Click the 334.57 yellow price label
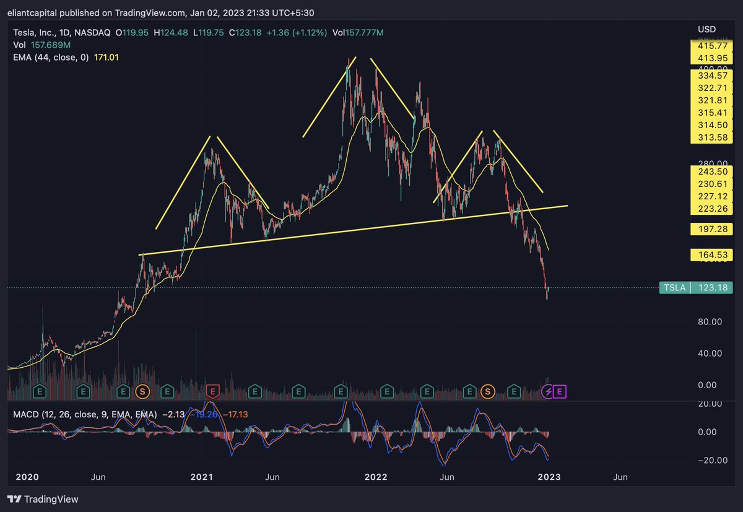 tap(711, 75)
